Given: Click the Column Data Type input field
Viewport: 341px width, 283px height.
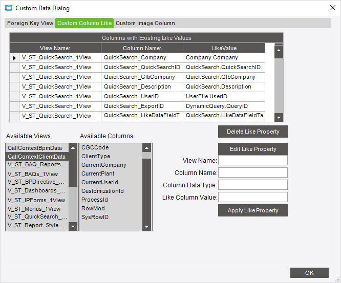Looking at the screenshot, I should [x=253, y=185].
